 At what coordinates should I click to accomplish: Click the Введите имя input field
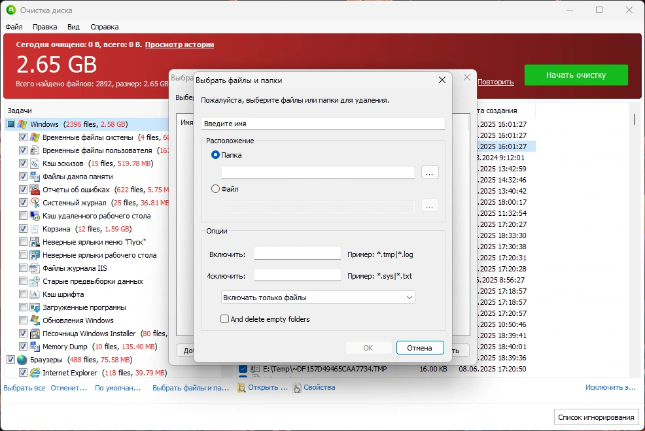point(323,124)
